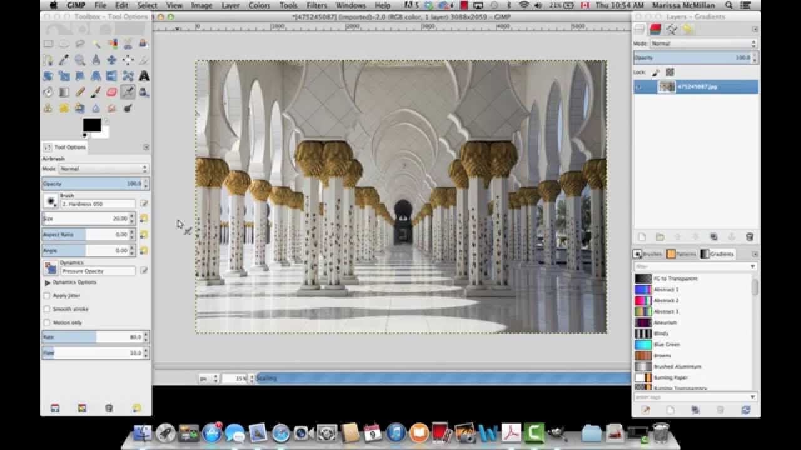Select the Select by Color tool

pyautogui.click(x=112, y=44)
